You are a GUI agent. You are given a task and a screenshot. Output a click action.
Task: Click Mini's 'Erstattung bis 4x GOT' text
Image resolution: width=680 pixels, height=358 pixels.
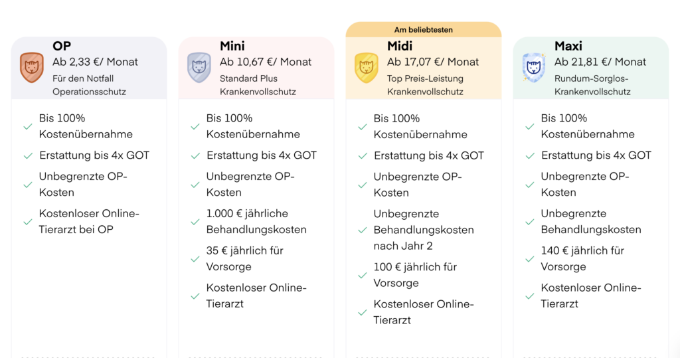(x=262, y=155)
